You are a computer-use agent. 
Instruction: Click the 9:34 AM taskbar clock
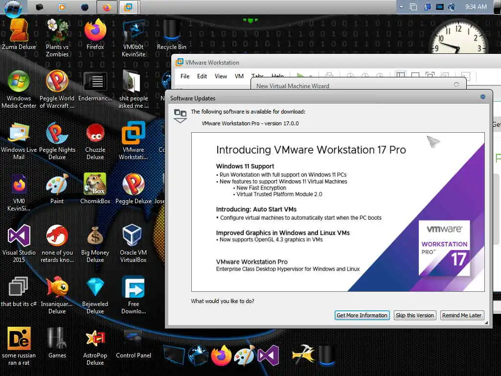[x=476, y=7]
